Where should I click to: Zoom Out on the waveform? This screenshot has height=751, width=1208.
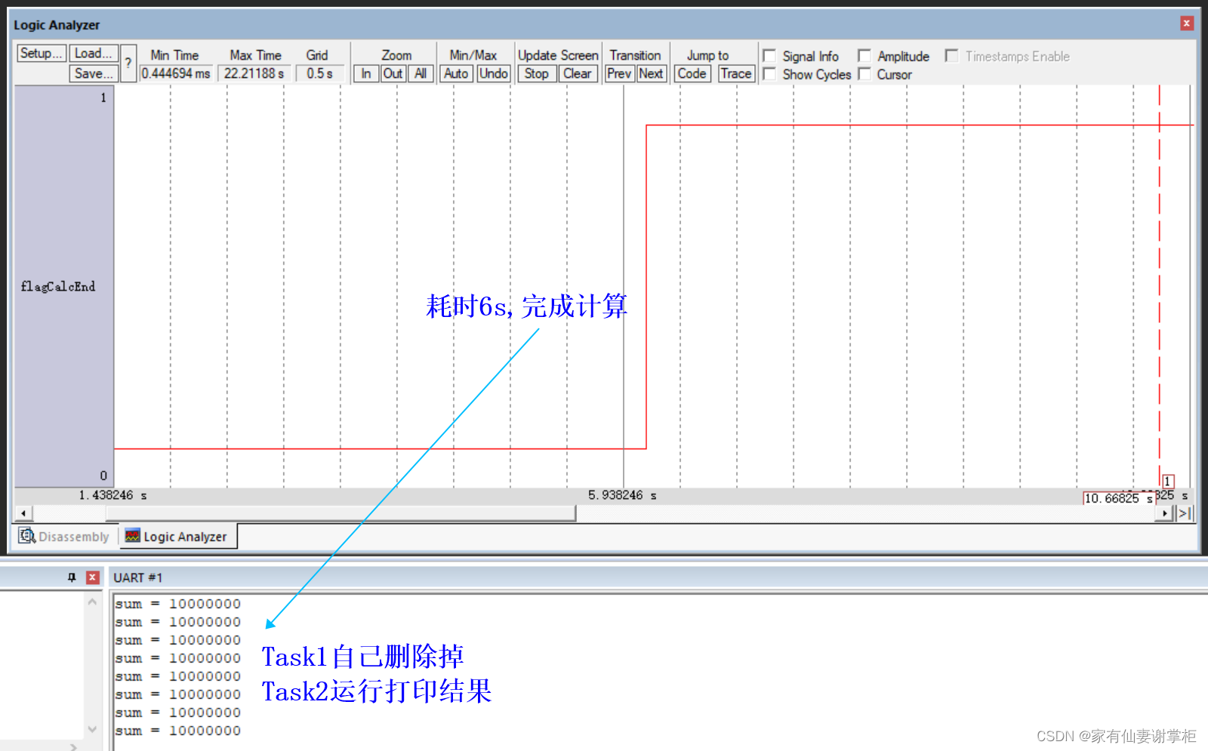point(393,73)
